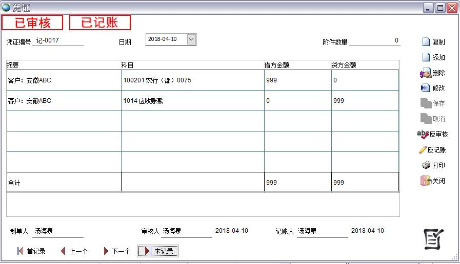
Task: Click the 制单人 field with 汤海泉
Action: [x=57, y=231]
